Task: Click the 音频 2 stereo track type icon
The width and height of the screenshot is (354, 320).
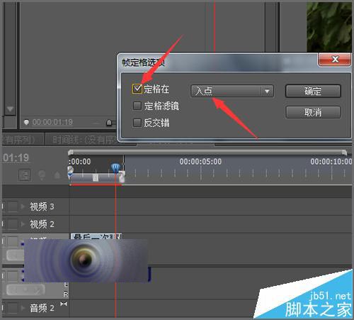Action: coord(64,304)
